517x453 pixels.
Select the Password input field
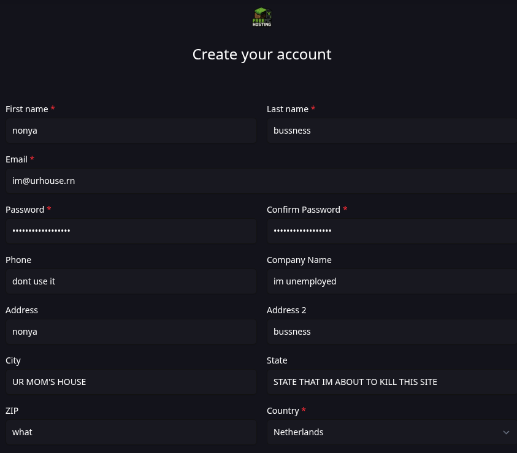[x=131, y=231]
